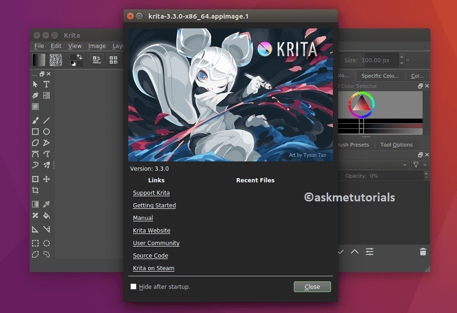The image size is (457, 313).
Task: Select the Measure tool
Action: [x=46, y=229]
